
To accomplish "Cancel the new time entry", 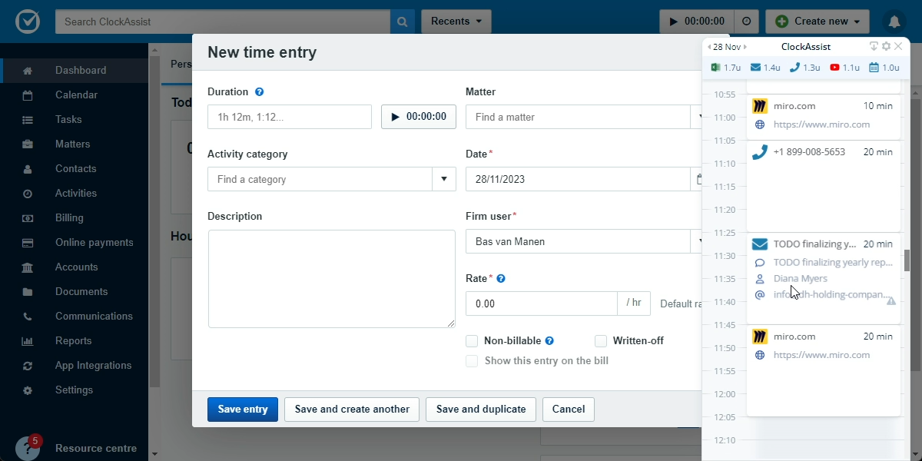I will click(x=568, y=409).
